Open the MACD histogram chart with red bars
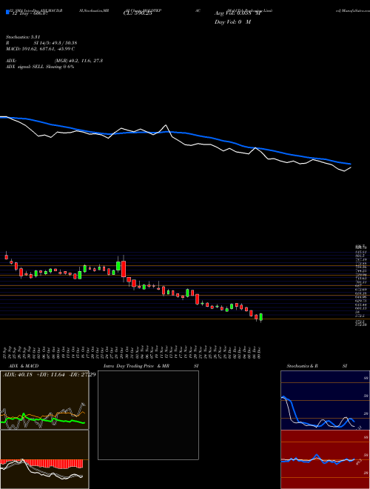 (44, 459)
